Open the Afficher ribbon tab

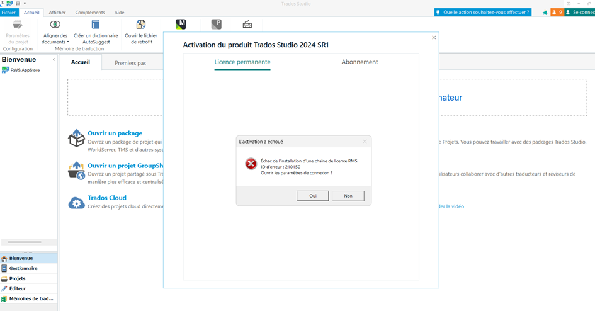pos(57,13)
